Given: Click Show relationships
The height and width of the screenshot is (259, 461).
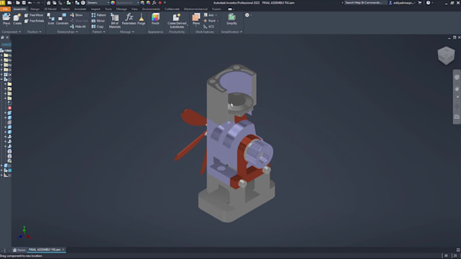Looking at the screenshot, I should coord(77,15).
